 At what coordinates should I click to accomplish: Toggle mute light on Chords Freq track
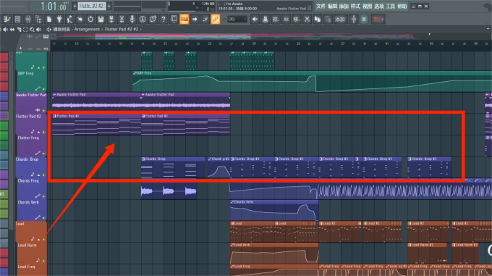point(43,196)
